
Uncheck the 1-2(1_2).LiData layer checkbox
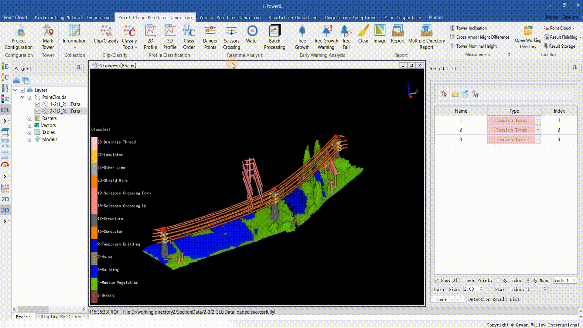38,104
